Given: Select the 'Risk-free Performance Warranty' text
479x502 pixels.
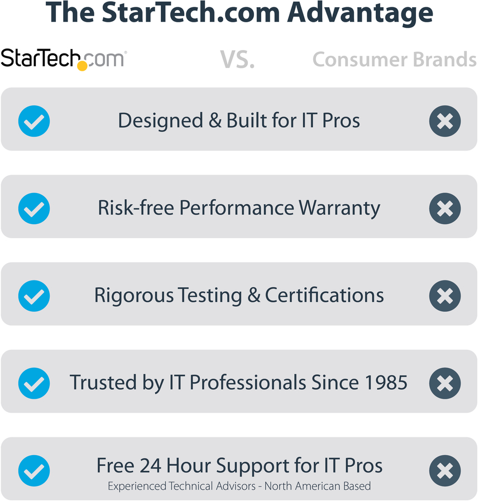Looking at the screenshot, I should [x=239, y=208].
